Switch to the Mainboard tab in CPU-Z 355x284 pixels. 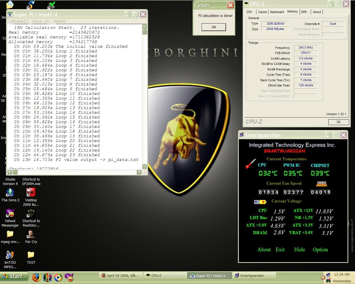277,12
